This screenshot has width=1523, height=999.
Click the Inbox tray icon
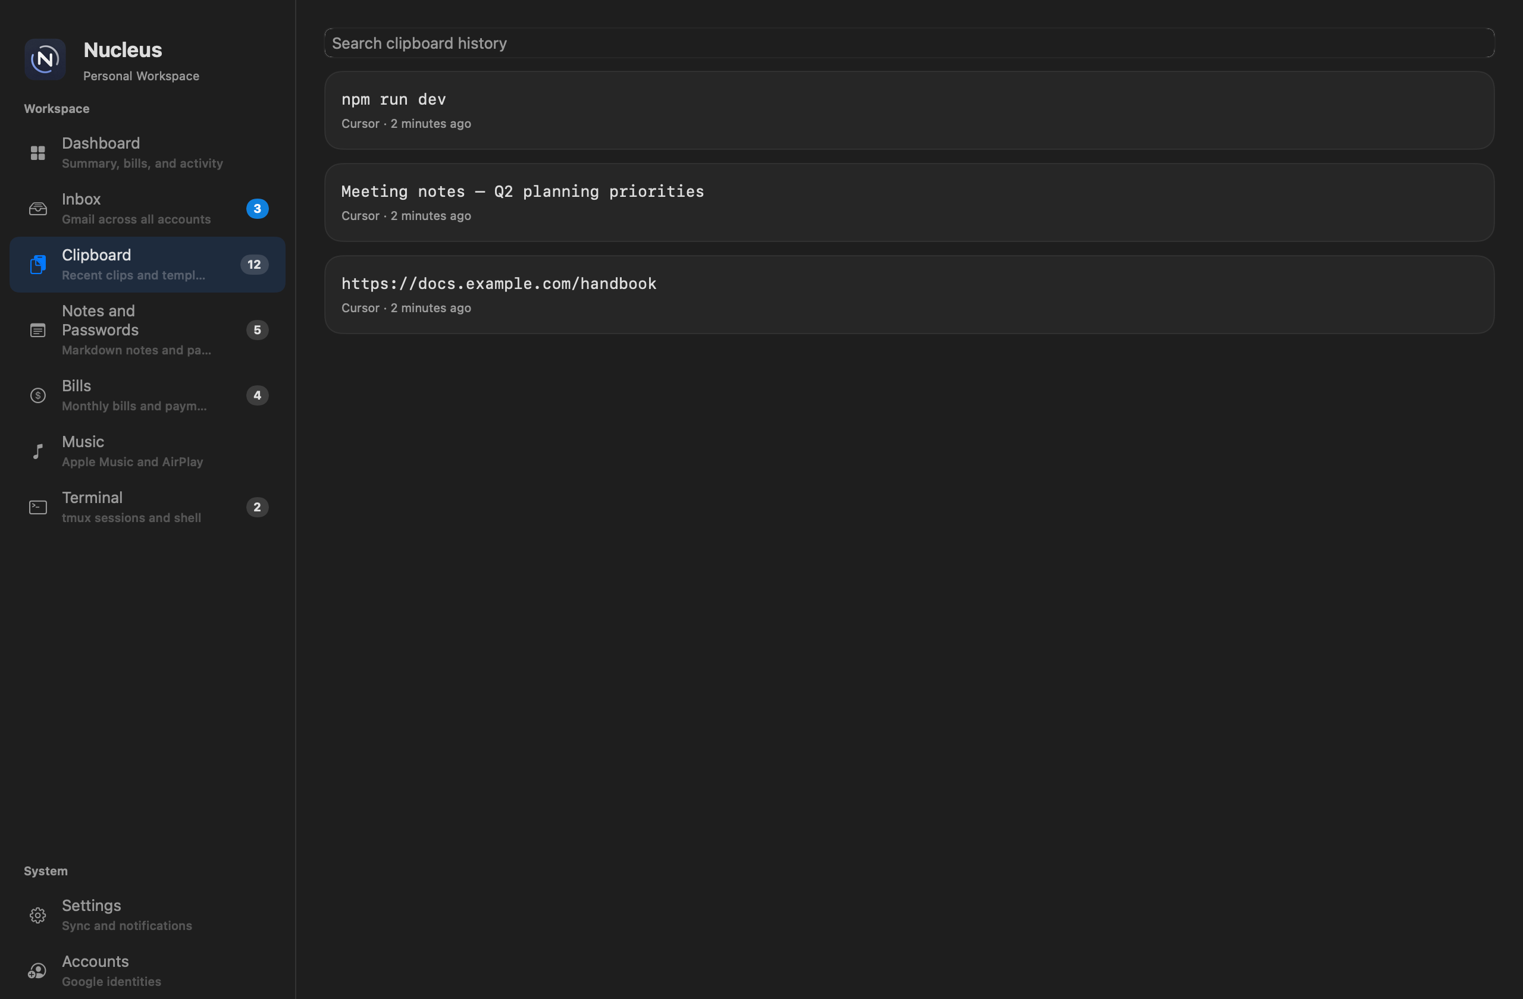tap(37, 209)
